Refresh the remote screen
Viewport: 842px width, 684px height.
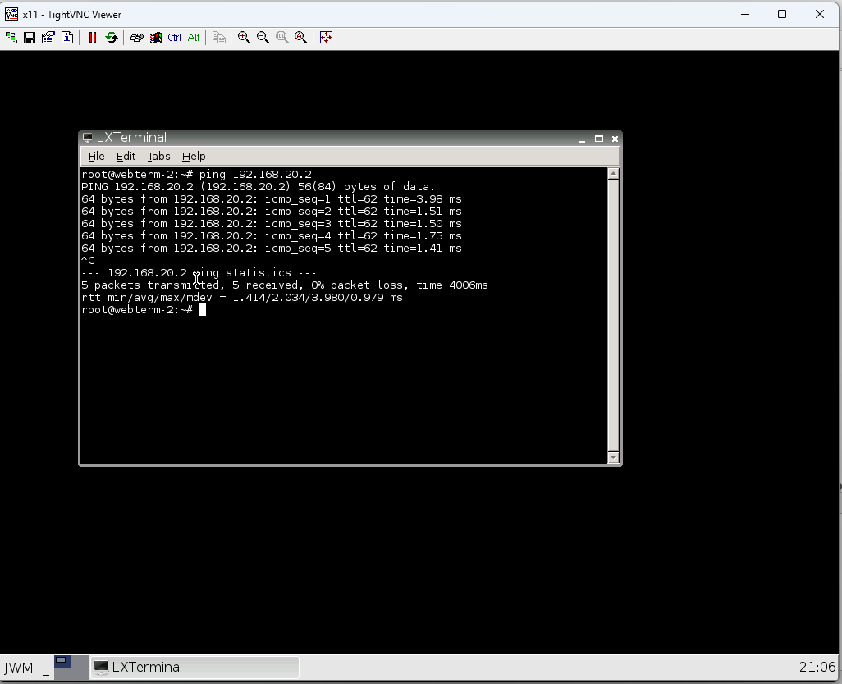[112, 38]
